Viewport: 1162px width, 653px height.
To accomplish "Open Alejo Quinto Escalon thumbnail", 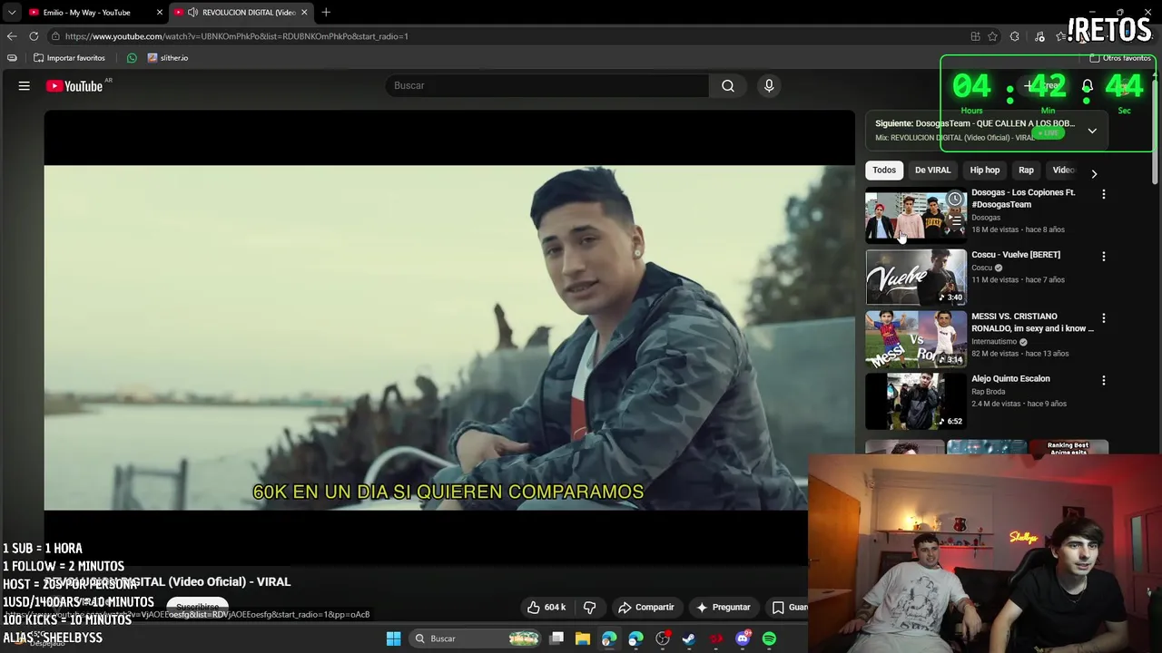I will tap(916, 401).
